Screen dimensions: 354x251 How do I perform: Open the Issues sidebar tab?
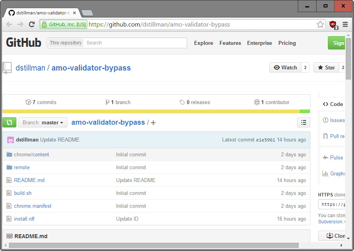coord(334,120)
